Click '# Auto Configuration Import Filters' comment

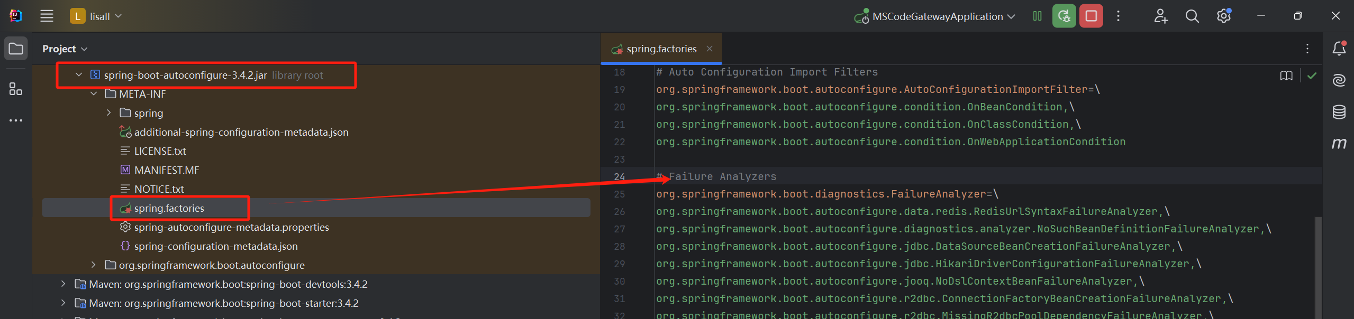[x=767, y=72]
